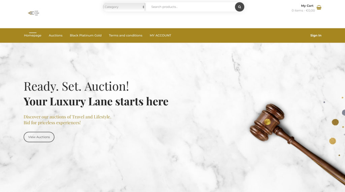
Task: Expand the Category dropdown
Action: (124, 7)
